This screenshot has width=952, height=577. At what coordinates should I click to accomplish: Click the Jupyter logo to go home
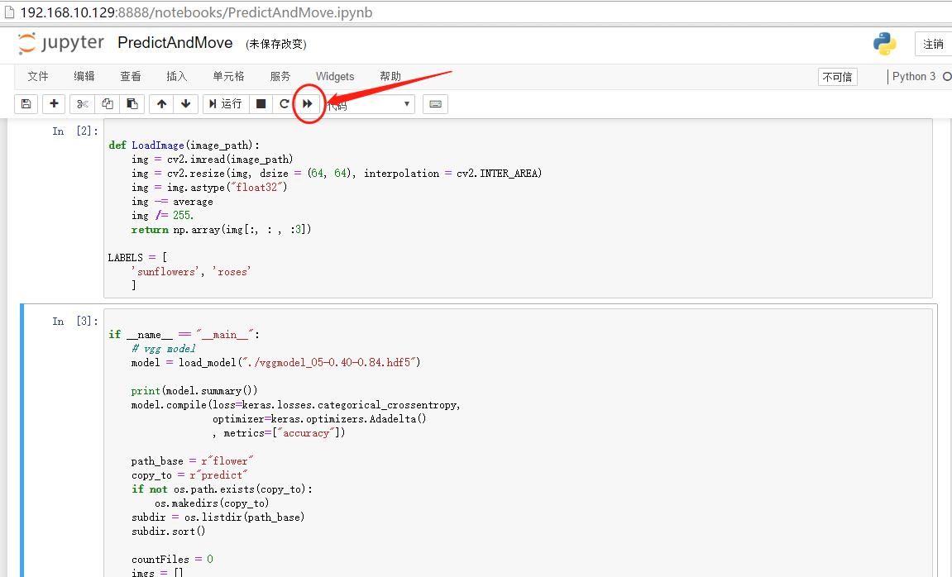click(x=60, y=43)
